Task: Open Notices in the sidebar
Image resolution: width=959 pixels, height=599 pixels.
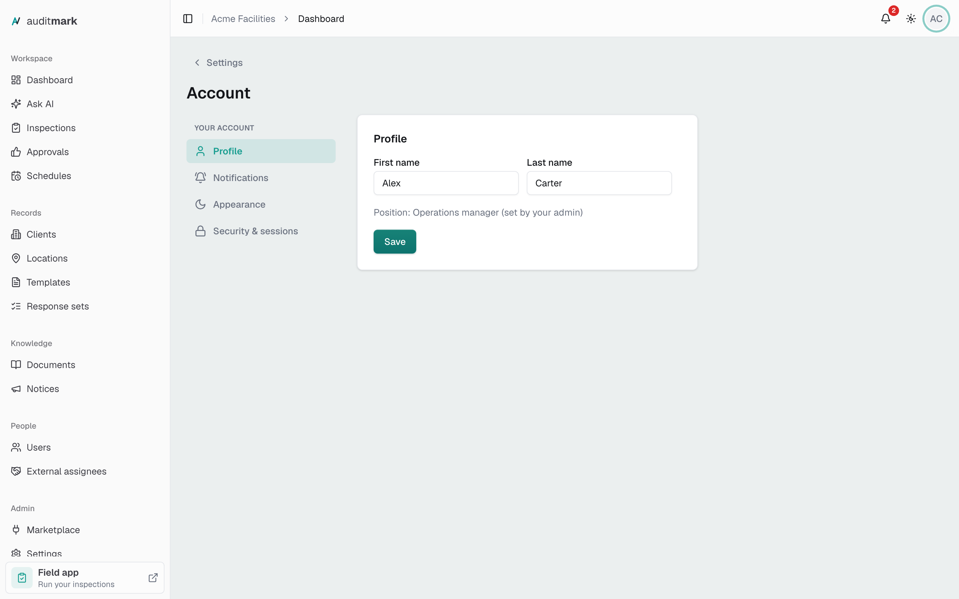Action: click(85, 389)
